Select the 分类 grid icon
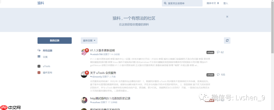This screenshot has height=110, width=274. [39, 57]
